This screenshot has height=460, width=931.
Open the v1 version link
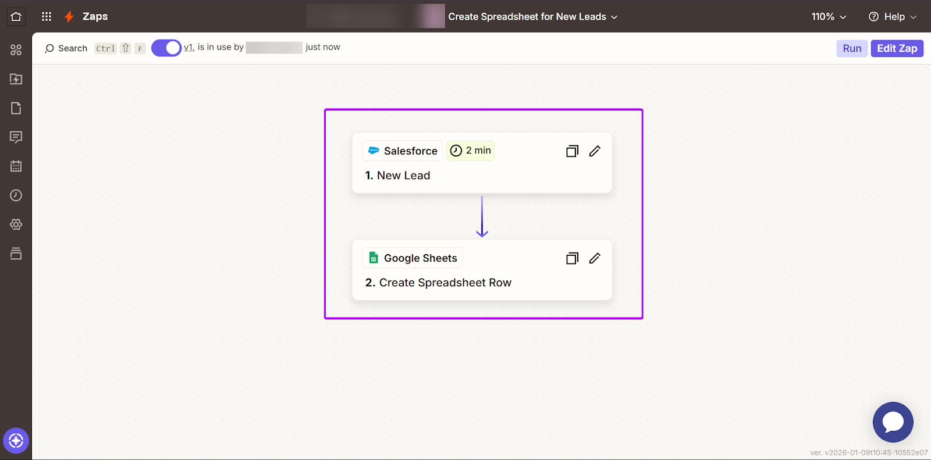click(x=189, y=47)
